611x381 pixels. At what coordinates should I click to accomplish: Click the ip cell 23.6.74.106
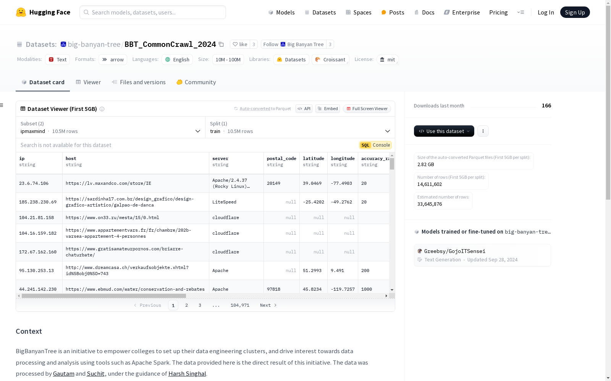(39, 183)
